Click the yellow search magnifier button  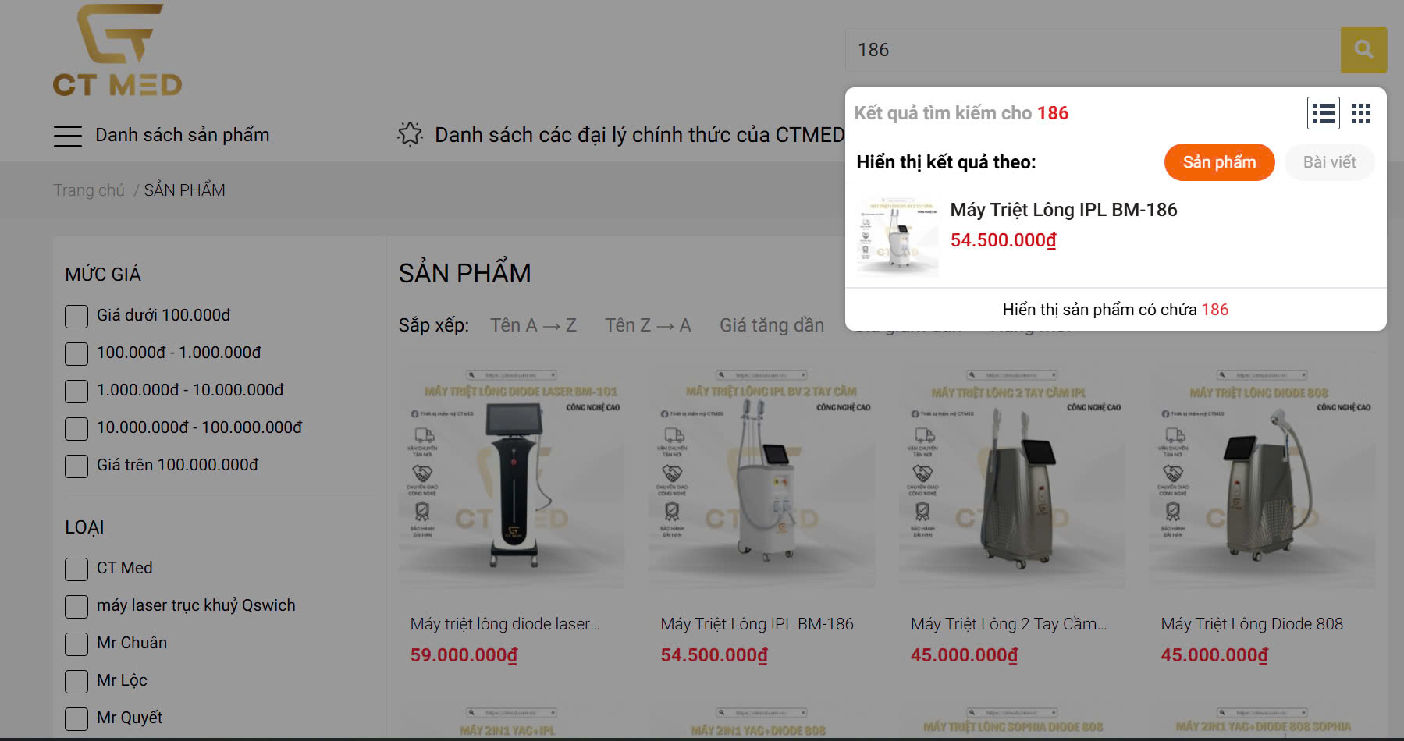(1363, 50)
